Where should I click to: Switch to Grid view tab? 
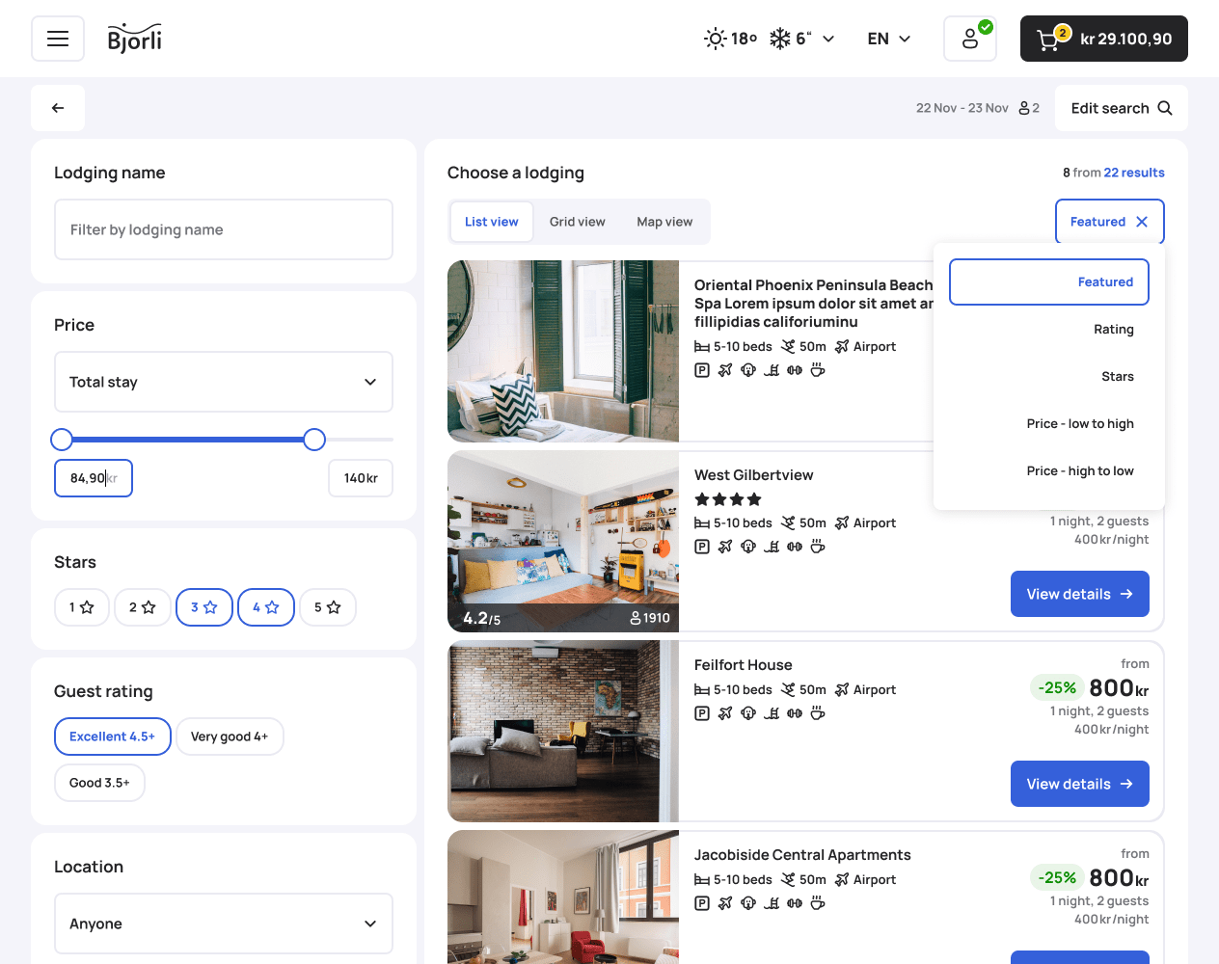(x=577, y=222)
